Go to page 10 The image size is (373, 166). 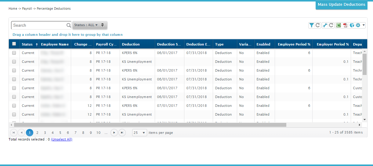pyautogui.click(x=98, y=133)
